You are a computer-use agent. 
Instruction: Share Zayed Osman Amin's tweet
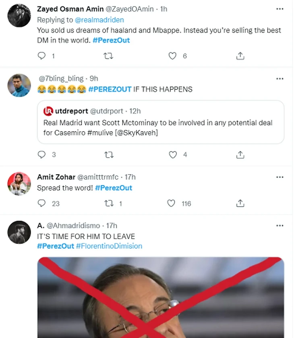click(240, 56)
